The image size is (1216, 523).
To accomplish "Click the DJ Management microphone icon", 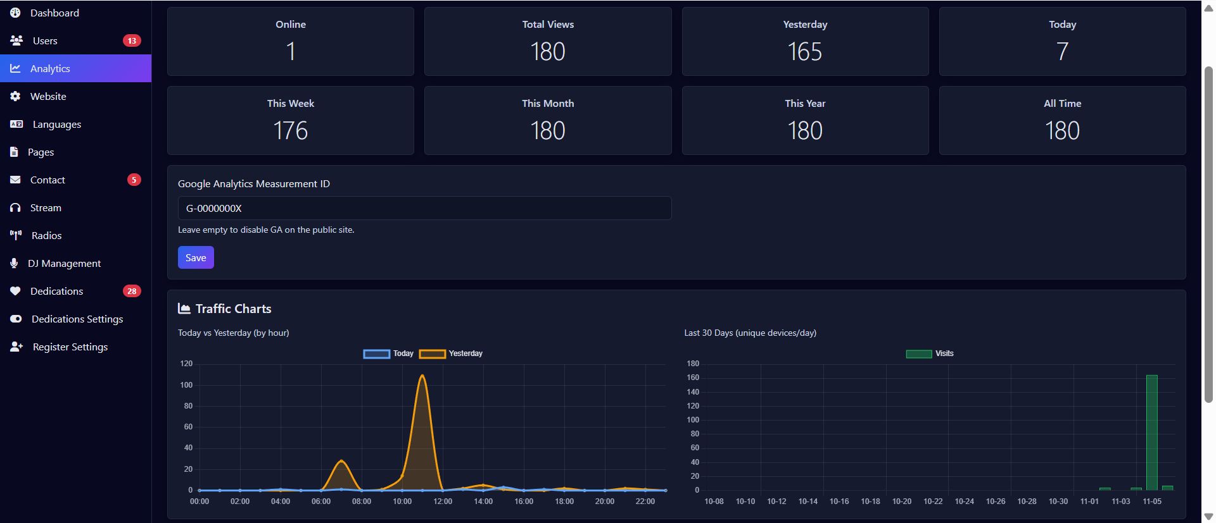I will coord(14,263).
